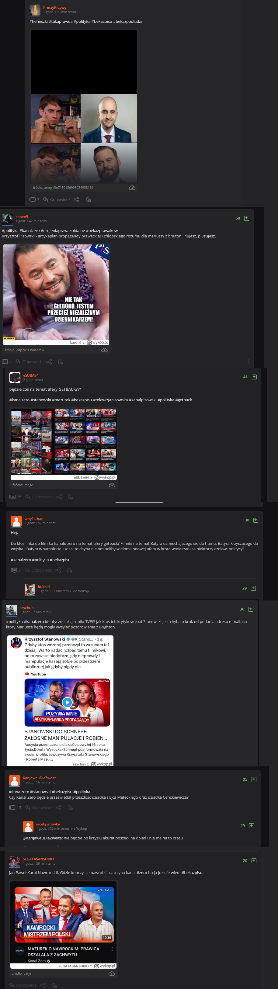Open the 13 comments on KanJaweuDieZweite's post
This screenshot has width=278, height=989.
15,807
